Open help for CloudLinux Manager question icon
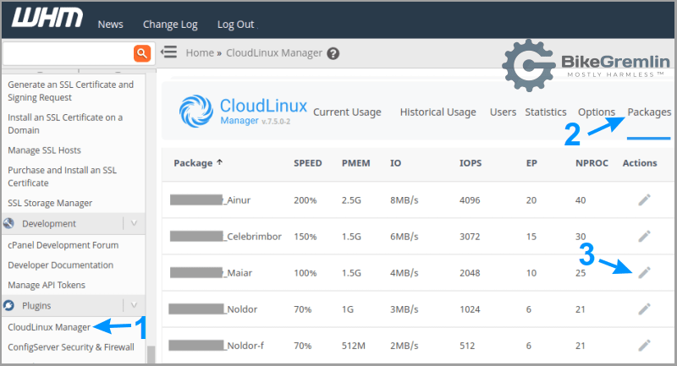The height and width of the screenshot is (366, 677). pyautogui.click(x=333, y=53)
